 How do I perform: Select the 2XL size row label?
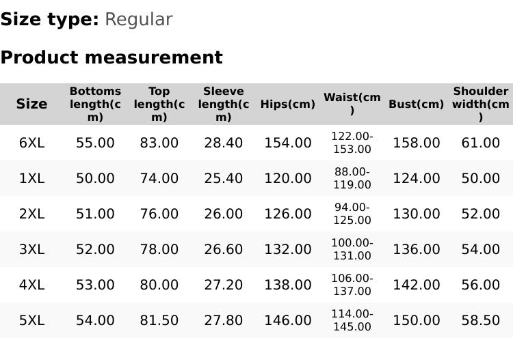click(31, 214)
